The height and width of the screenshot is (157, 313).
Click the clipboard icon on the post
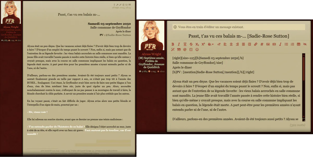point(123,5)
